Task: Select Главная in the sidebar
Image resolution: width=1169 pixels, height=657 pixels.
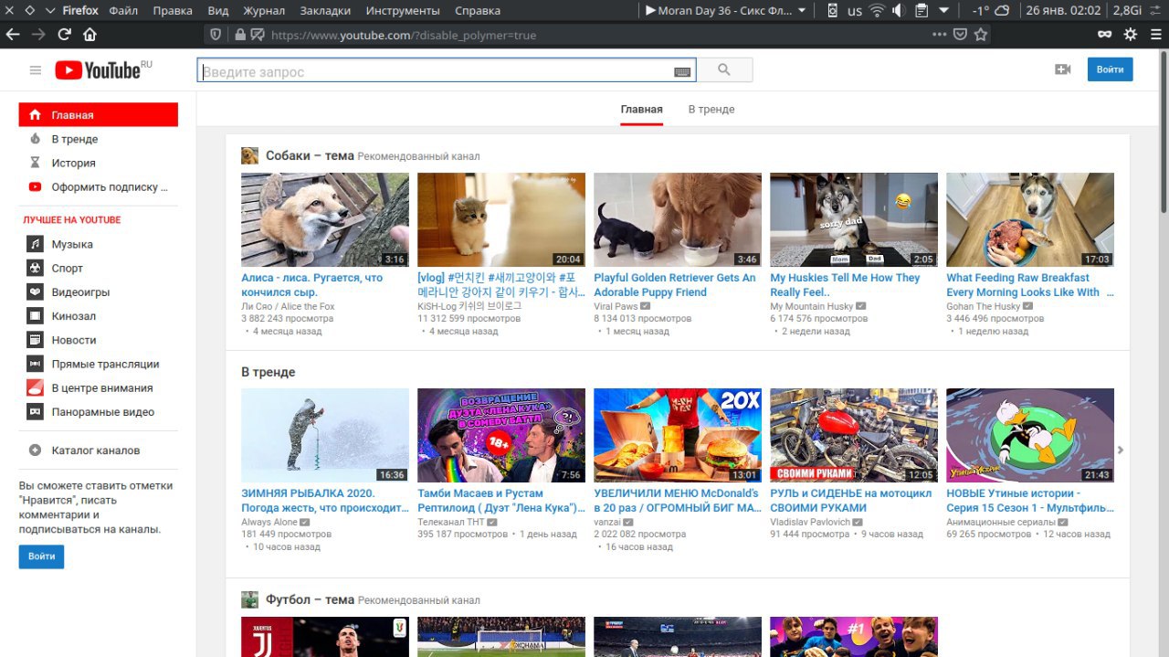Action: (x=99, y=115)
